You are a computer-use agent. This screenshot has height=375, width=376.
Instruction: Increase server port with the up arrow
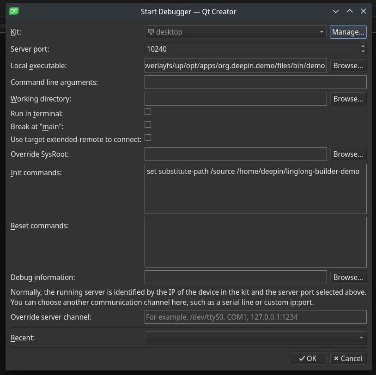coord(363,46)
